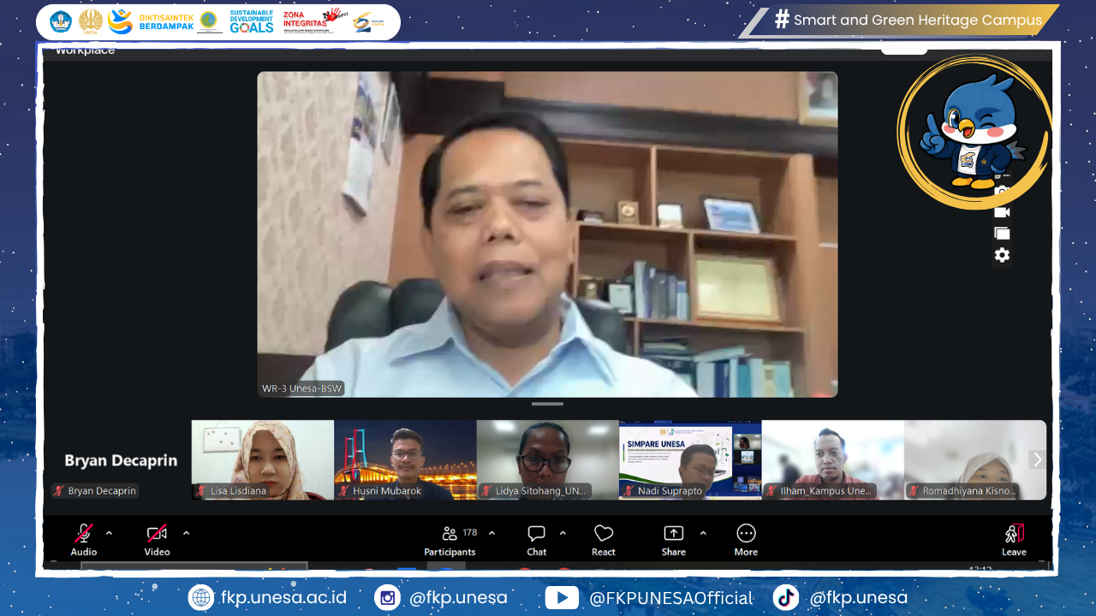Leave the meeting with the Leave icon
The width and height of the screenshot is (1096, 616).
coord(1014,533)
